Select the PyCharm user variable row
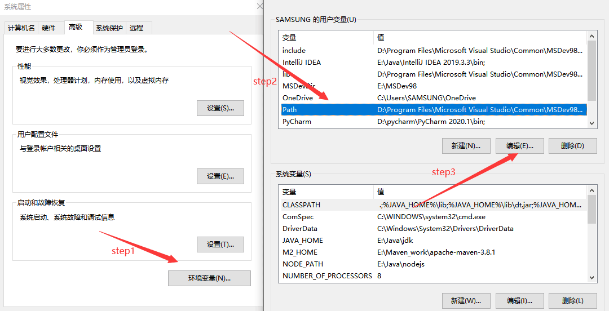609x311 pixels. tap(434, 122)
